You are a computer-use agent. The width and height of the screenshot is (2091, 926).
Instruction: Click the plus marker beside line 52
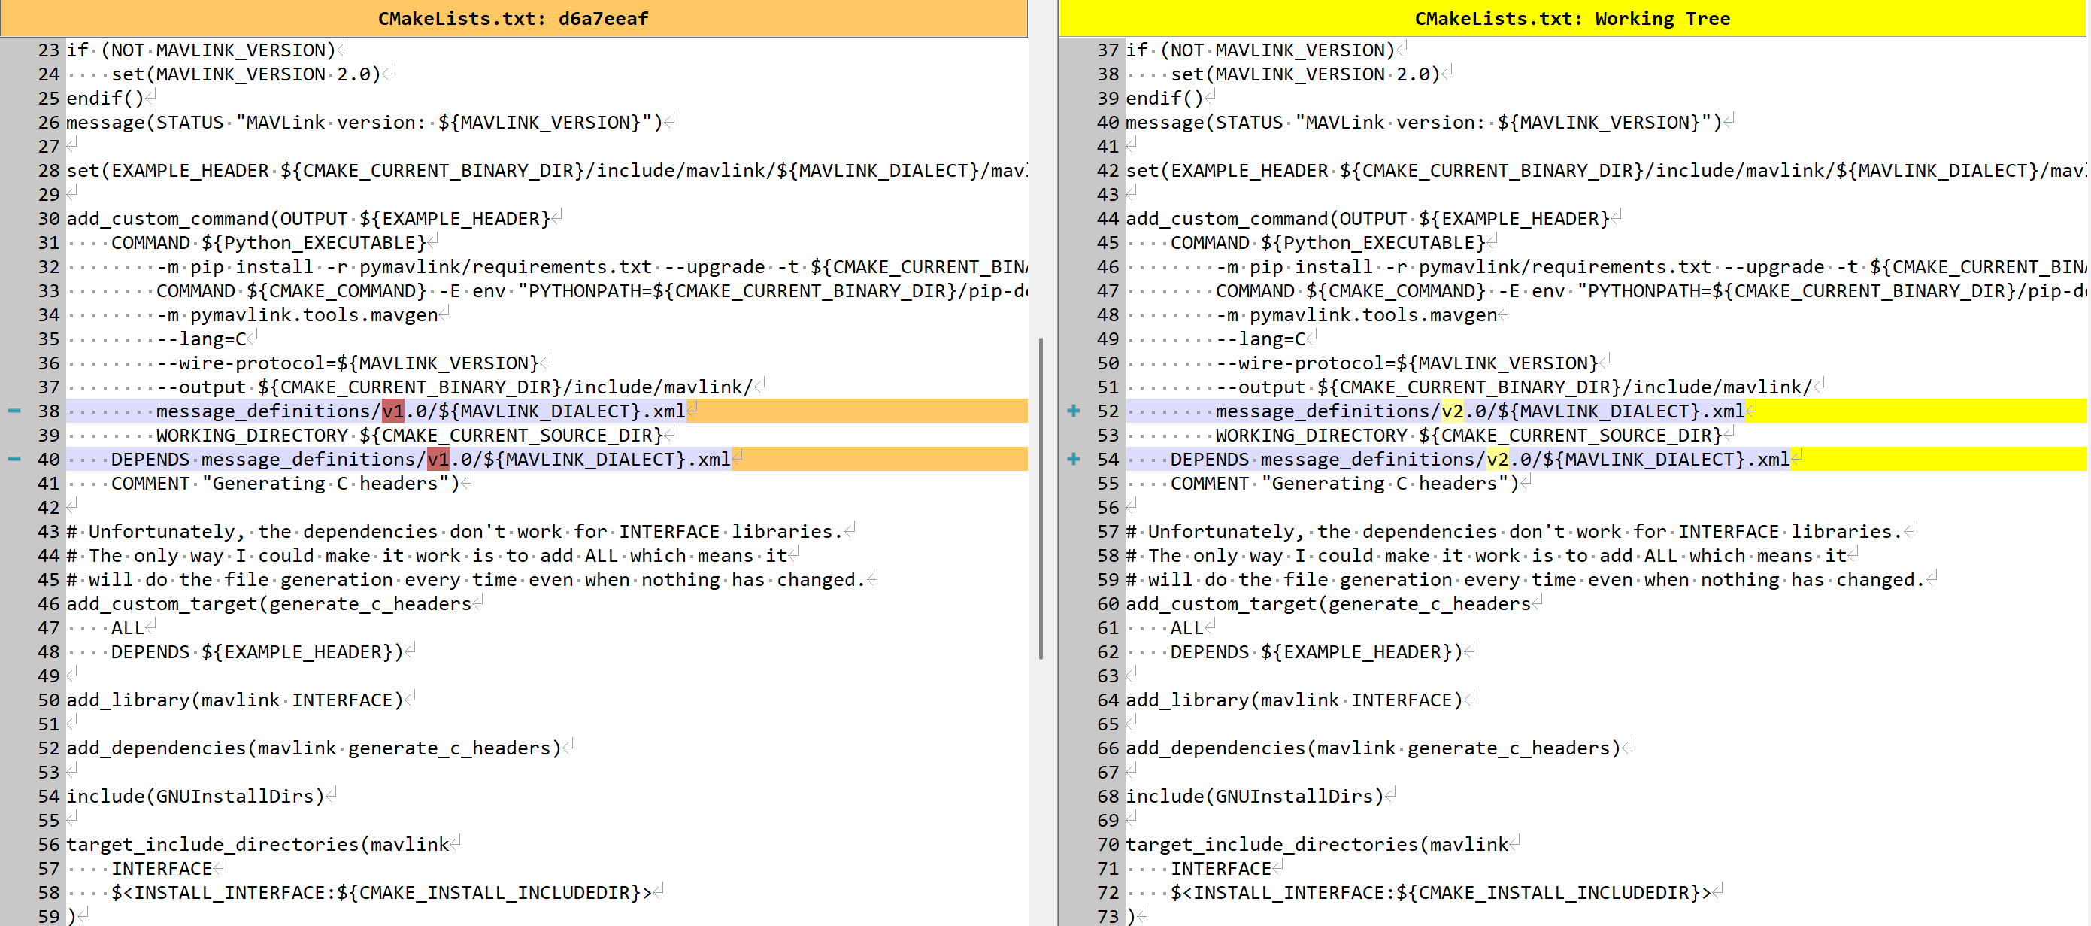pos(1073,411)
